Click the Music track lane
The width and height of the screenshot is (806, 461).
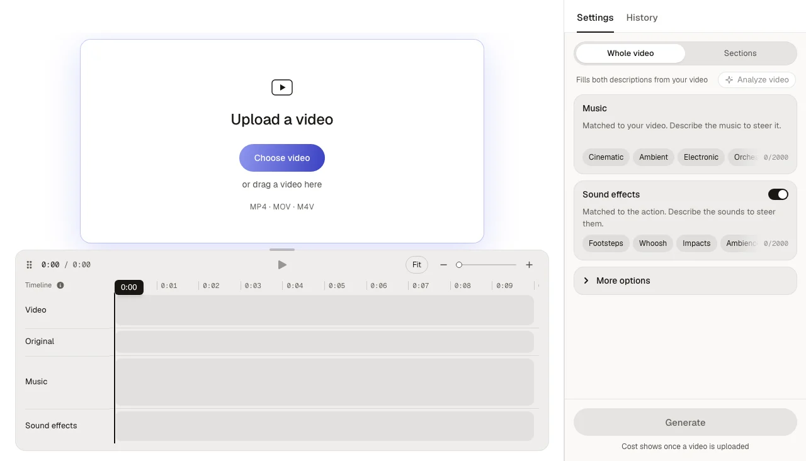(324, 382)
